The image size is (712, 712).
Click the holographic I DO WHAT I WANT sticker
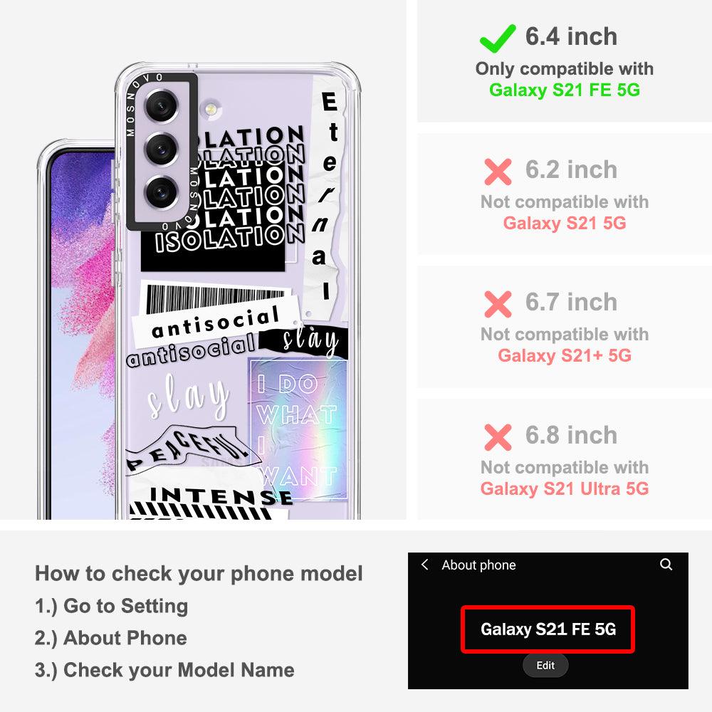(x=298, y=429)
